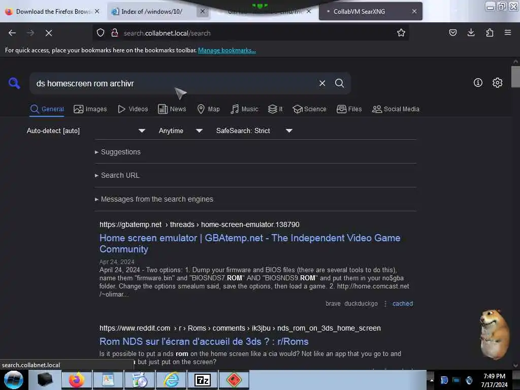Click the SearXNG magnifier logo
Image resolution: width=520 pixels, height=390 pixels.
tap(14, 83)
